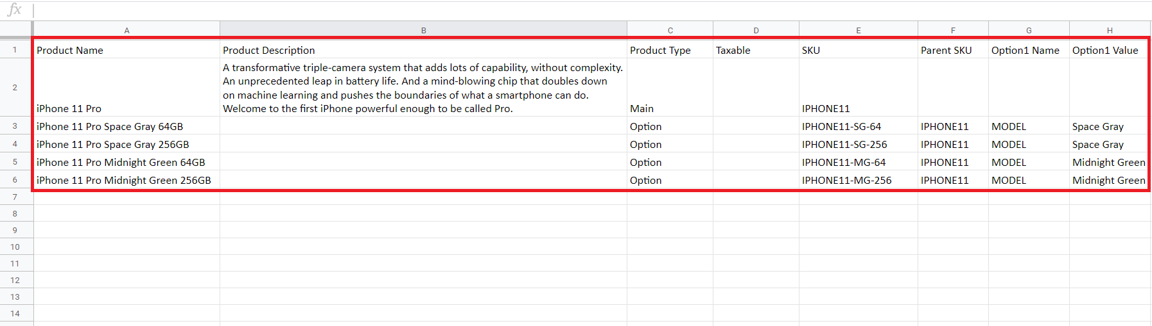Image resolution: width=1152 pixels, height=326 pixels.
Task: Click Parent SKU 'IPHONE11' in row 3
Action: [953, 126]
